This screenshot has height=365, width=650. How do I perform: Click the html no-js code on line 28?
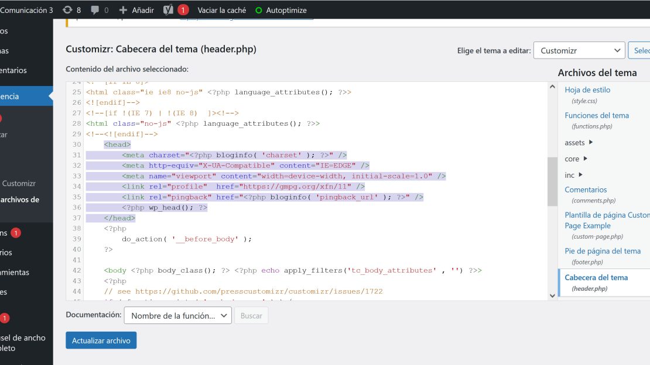click(x=203, y=123)
